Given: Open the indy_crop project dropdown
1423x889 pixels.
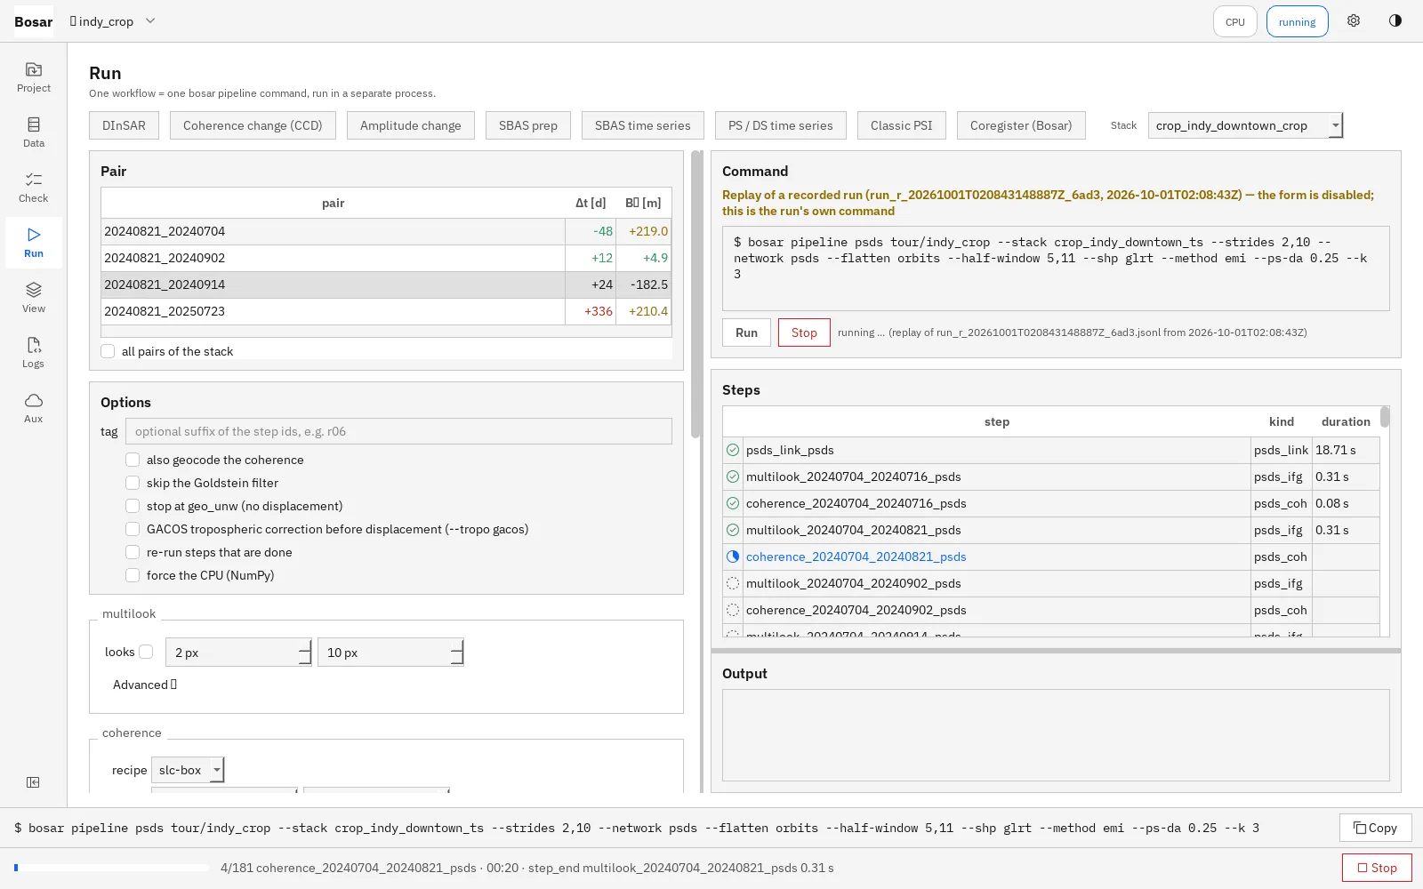Looking at the screenshot, I should [113, 21].
